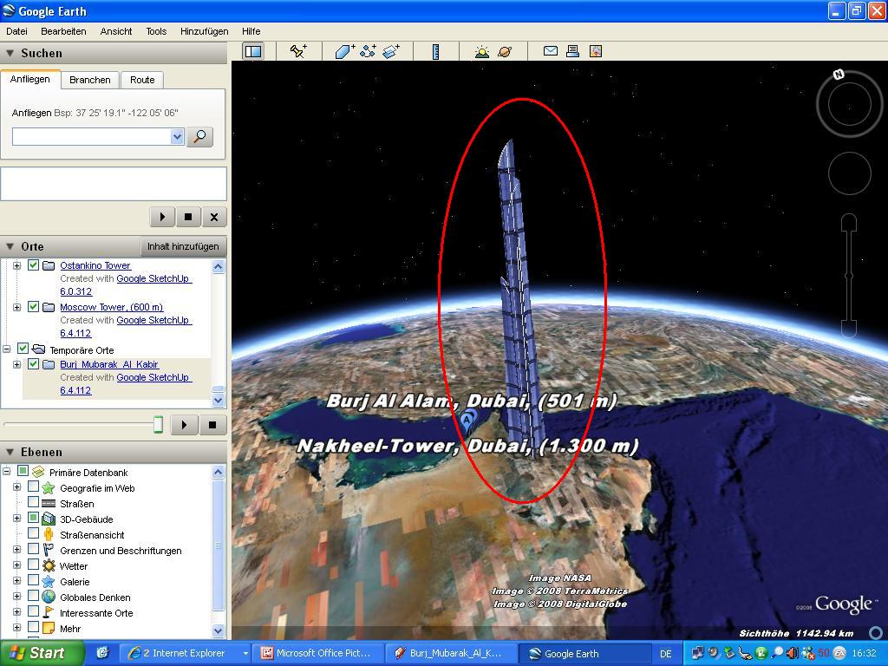
Task: Stop the Orte places tour
Action: coord(212,425)
